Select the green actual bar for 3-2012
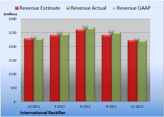 (64, 67)
